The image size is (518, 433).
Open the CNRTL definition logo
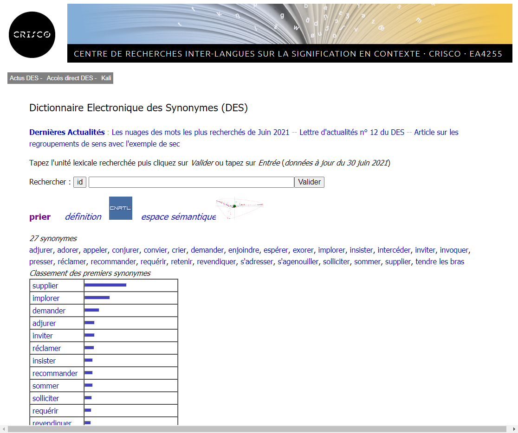(121, 208)
